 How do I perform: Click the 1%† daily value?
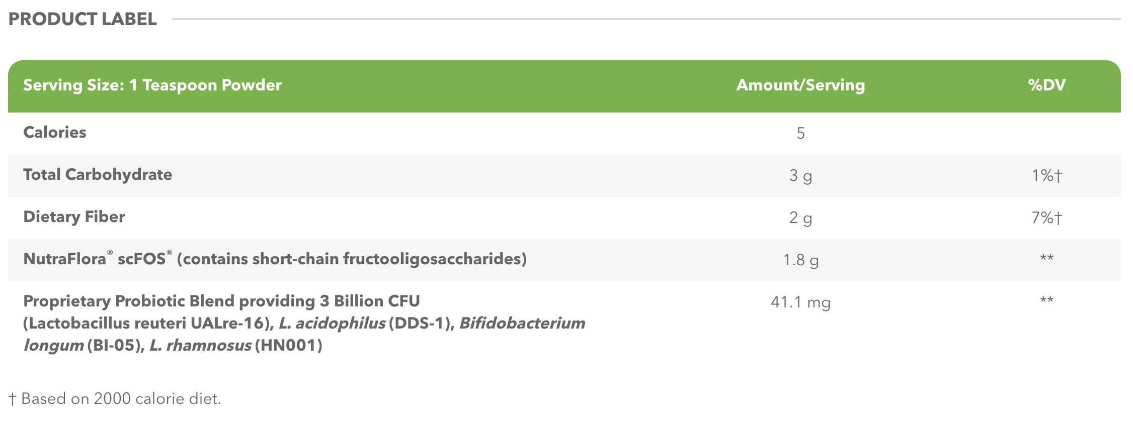coord(1047,175)
